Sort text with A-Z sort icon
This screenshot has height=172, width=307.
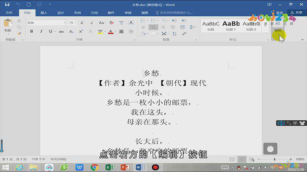[175, 34]
